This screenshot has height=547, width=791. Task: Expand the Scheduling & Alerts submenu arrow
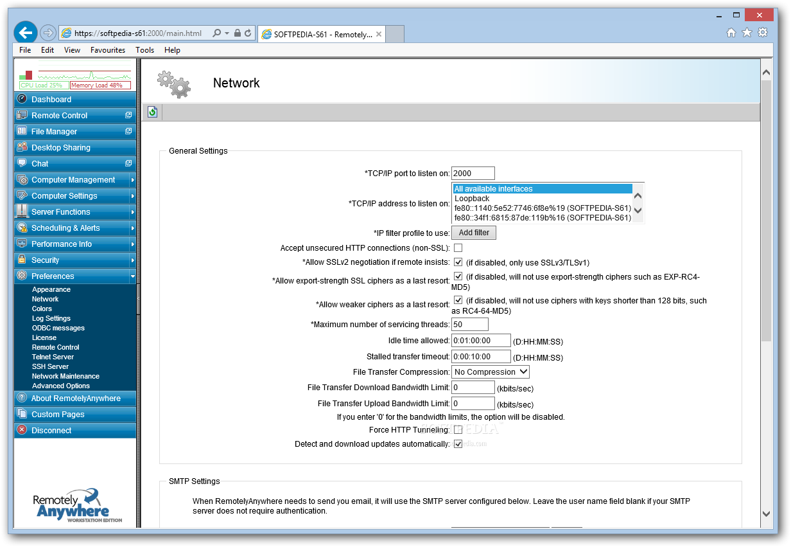coord(133,228)
